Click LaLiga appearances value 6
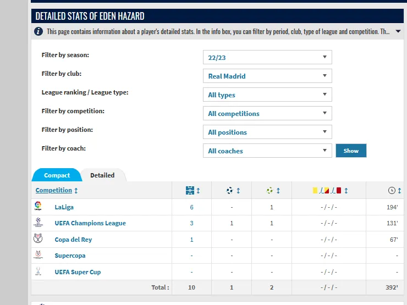407x305 pixels. [x=191, y=207]
